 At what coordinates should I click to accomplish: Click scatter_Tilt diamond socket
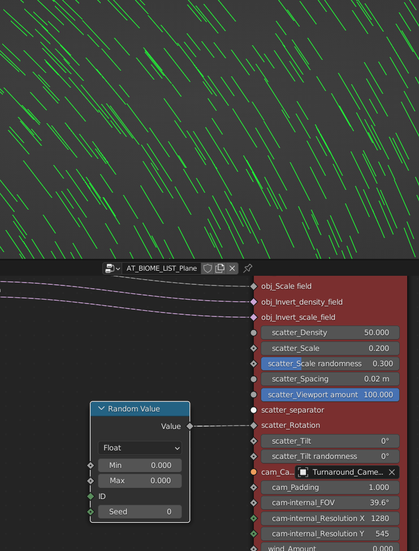point(254,441)
